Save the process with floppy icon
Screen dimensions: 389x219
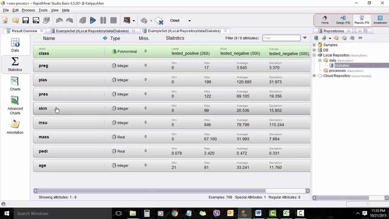[26, 20]
